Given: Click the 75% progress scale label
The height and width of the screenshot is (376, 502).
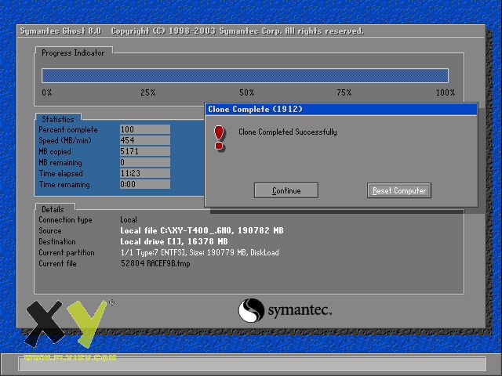Looking at the screenshot, I should pos(344,92).
